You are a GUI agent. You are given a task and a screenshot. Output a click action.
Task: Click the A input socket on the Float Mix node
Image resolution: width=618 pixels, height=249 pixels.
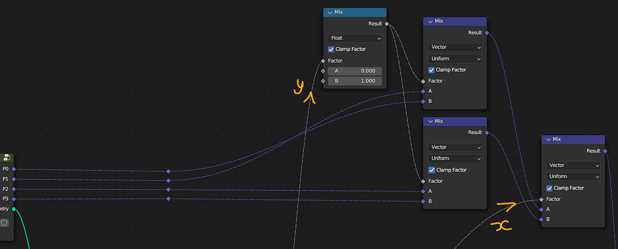point(323,71)
